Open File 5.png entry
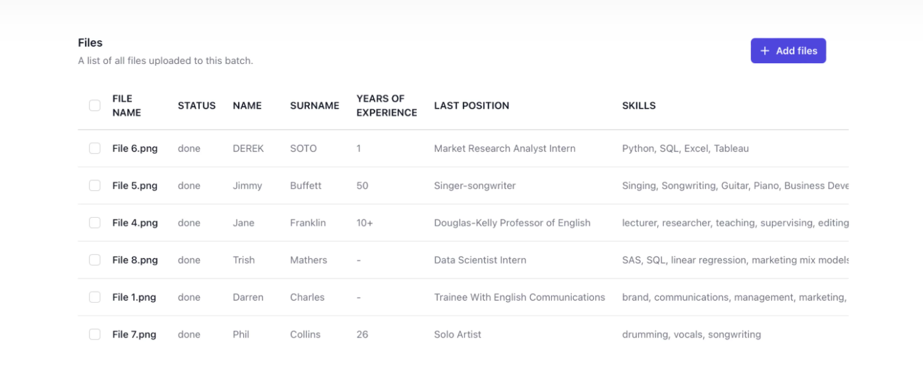This screenshot has height=387, width=923. coord(135,186)
